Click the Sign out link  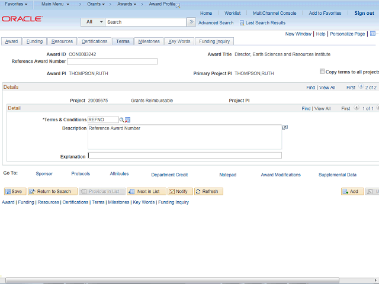(x=364, y=13)
